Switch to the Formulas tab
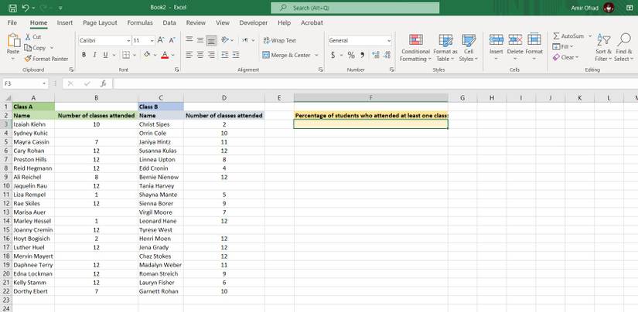Image resolution: width=638 pixels, height=312 pixels. point(140,22)
